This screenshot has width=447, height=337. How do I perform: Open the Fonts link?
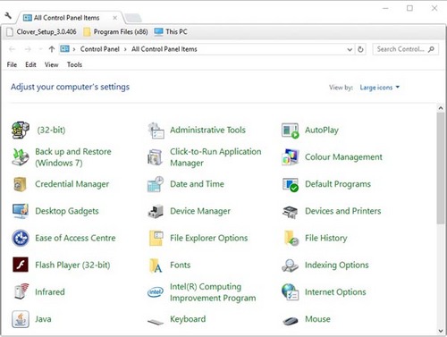(181, 265)
